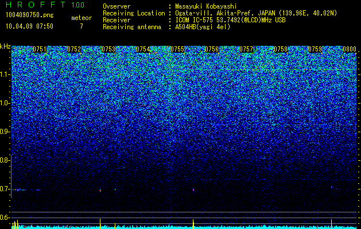Click the 0.8 kHz axis label
The image size is (361, 229).
[5, 160]
